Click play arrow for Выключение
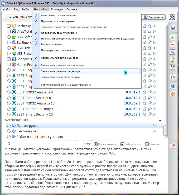 154,131
